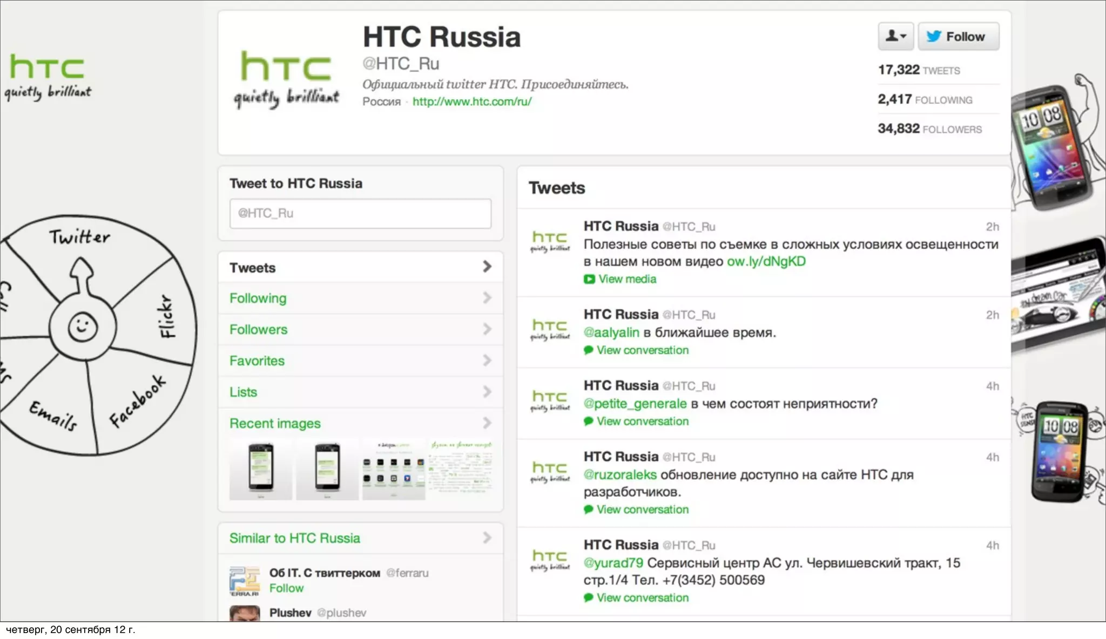
Task: Visit the http://www.htc.com/ru/ link
Action: pyautogui.click(x=472, y=101)
